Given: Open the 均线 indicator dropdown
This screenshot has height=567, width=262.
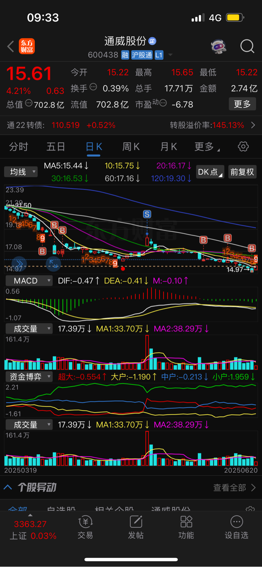Looking at the screenshot, I should (x=21, y=172).
